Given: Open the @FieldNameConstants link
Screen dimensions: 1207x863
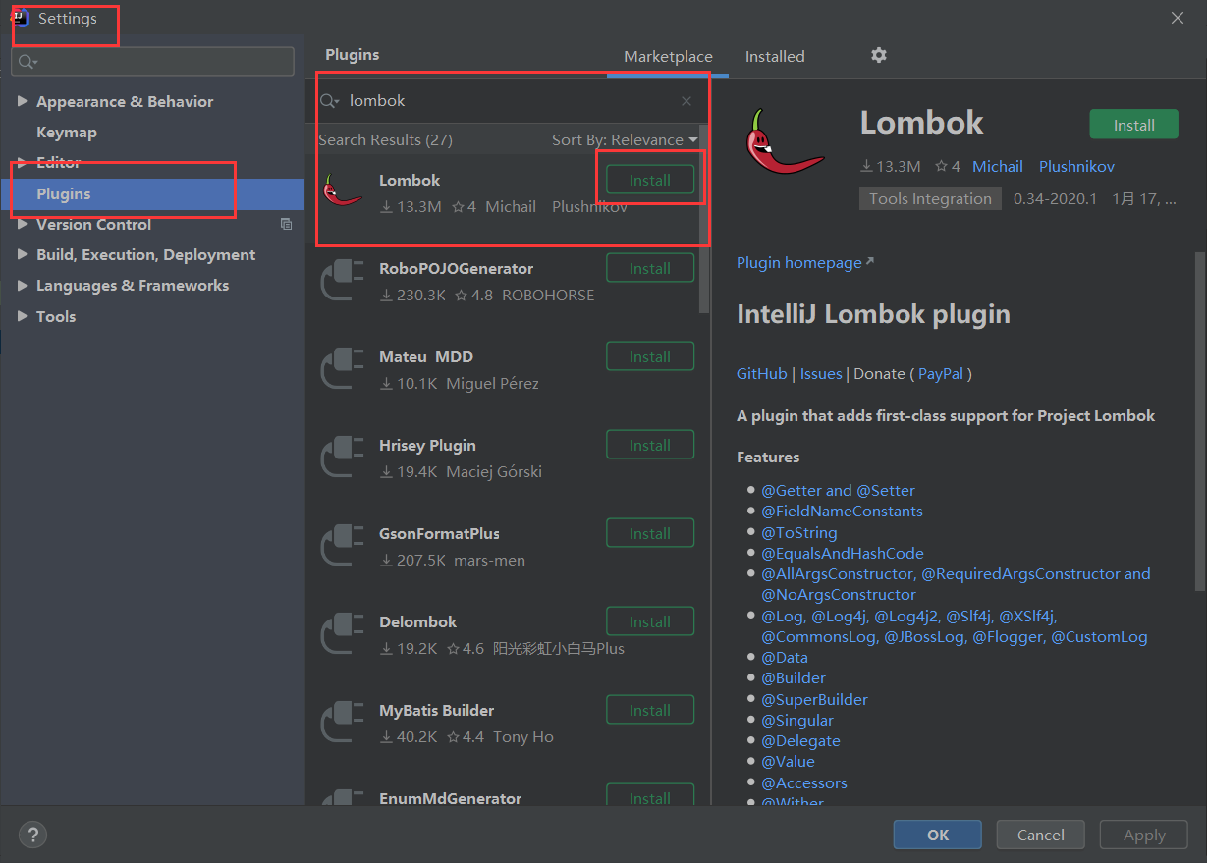Looking at the screenshot, I should [x=842, y=512].
